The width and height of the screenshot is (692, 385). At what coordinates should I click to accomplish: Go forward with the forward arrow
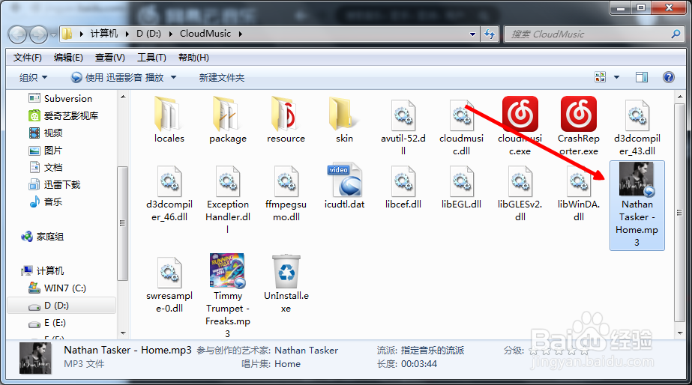[38, 34]
